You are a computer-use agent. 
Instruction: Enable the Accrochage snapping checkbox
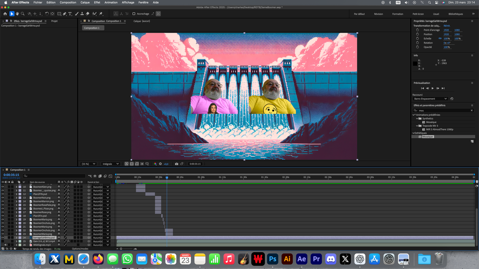134,14
